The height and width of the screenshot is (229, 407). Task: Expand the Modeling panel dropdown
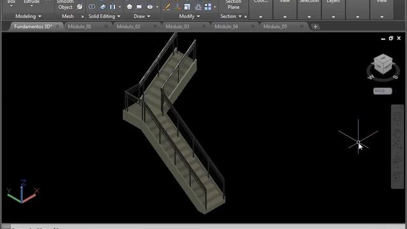pyautogui.click(x=39, y=17)
